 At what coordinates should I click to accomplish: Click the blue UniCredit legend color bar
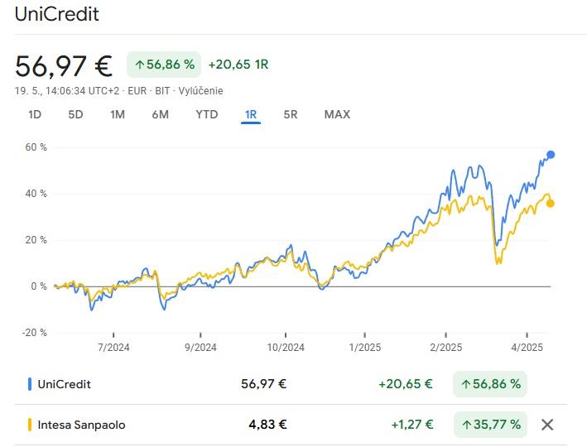(30, 384)
